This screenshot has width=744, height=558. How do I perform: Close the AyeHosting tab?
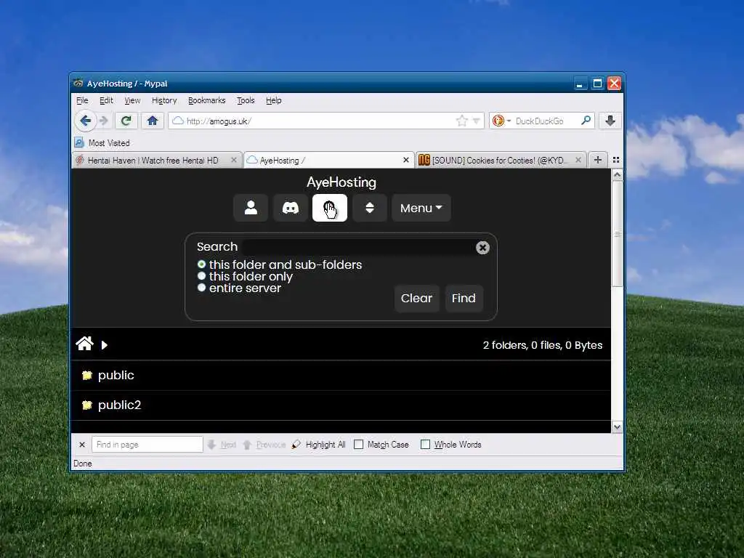click(405, 160)
